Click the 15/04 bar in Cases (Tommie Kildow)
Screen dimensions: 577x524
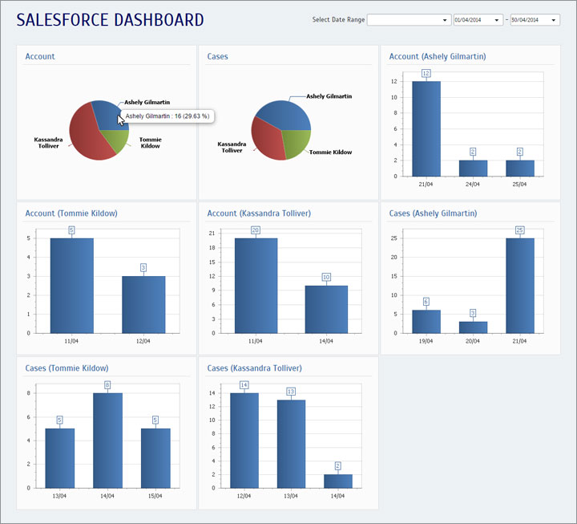click(x=155, y=458)
